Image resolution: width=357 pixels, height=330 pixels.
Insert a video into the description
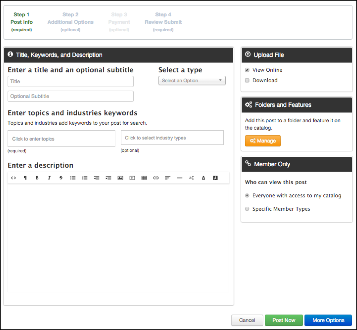point(132,178)
